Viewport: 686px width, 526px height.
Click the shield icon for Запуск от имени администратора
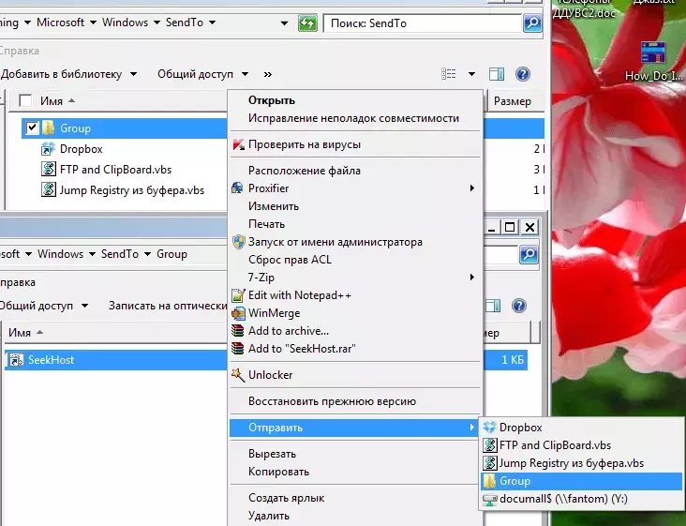[238, 242]
